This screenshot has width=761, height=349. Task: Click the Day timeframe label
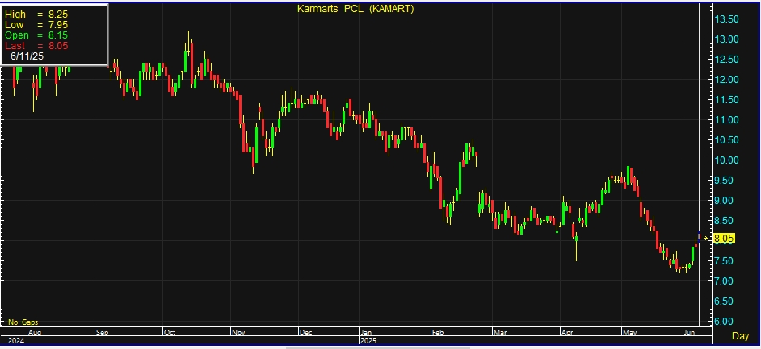740,336
